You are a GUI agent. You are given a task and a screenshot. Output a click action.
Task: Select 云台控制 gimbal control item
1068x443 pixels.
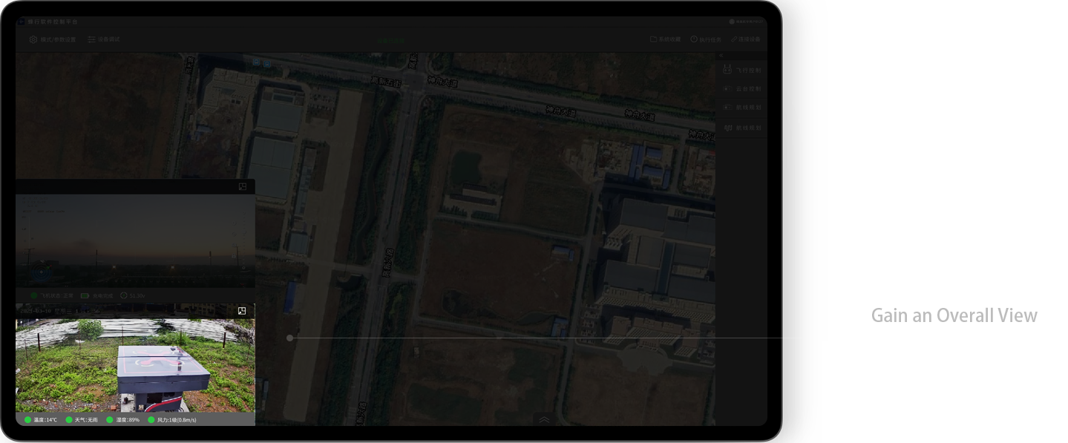(742, 89)
